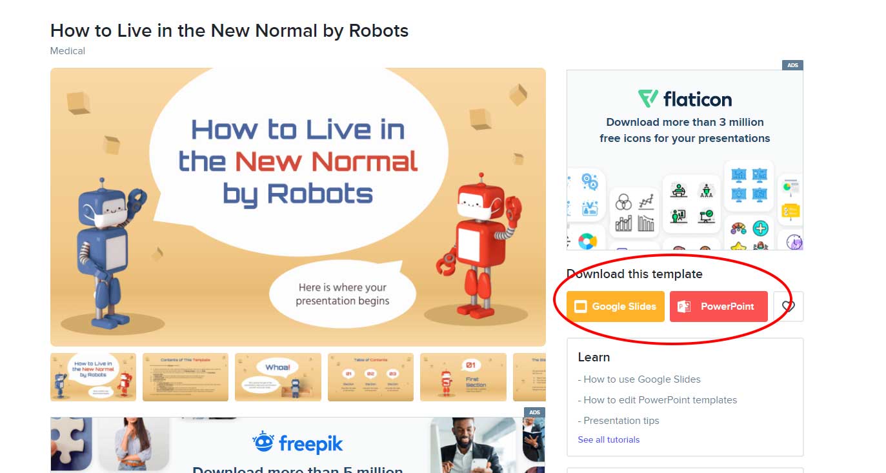
Task: Select the first title slide thumbnail
Action: click(93, 377)
